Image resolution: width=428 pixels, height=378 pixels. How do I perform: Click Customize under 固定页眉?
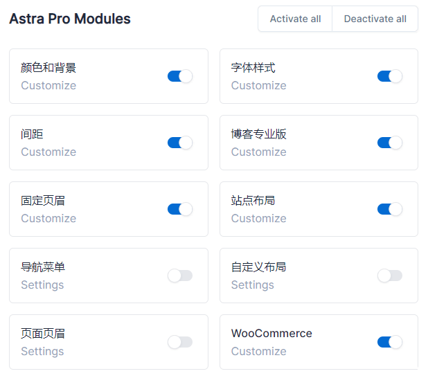(48, 219)
